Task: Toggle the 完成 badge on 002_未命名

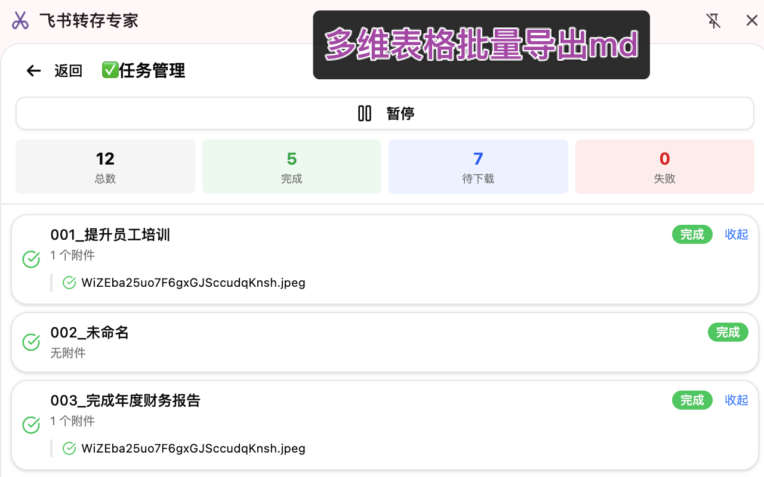Action: pos(728,332)
